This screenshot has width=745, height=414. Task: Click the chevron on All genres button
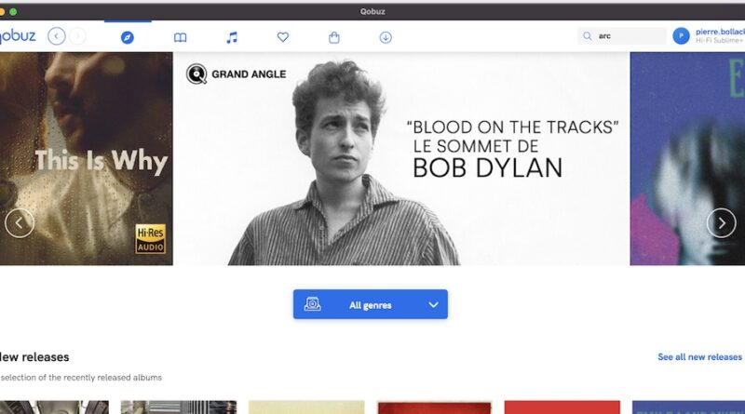click(433, 304)
